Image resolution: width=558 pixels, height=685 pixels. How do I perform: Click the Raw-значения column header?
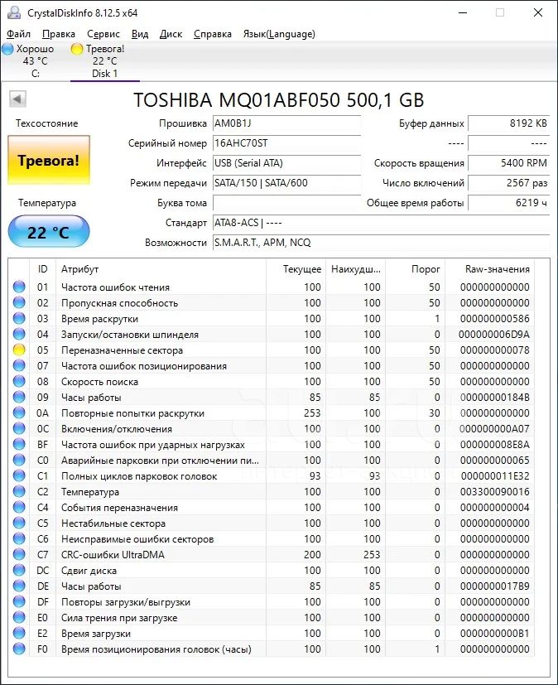pos(490,269)
